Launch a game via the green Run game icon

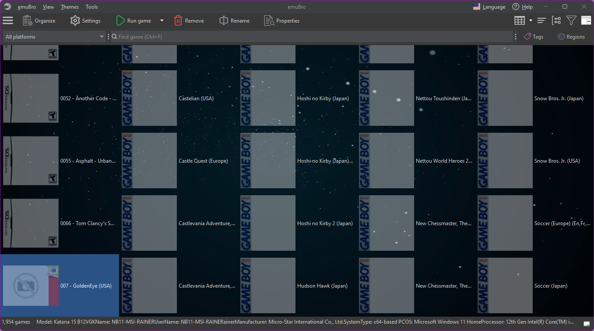click(x=120, y=20)
